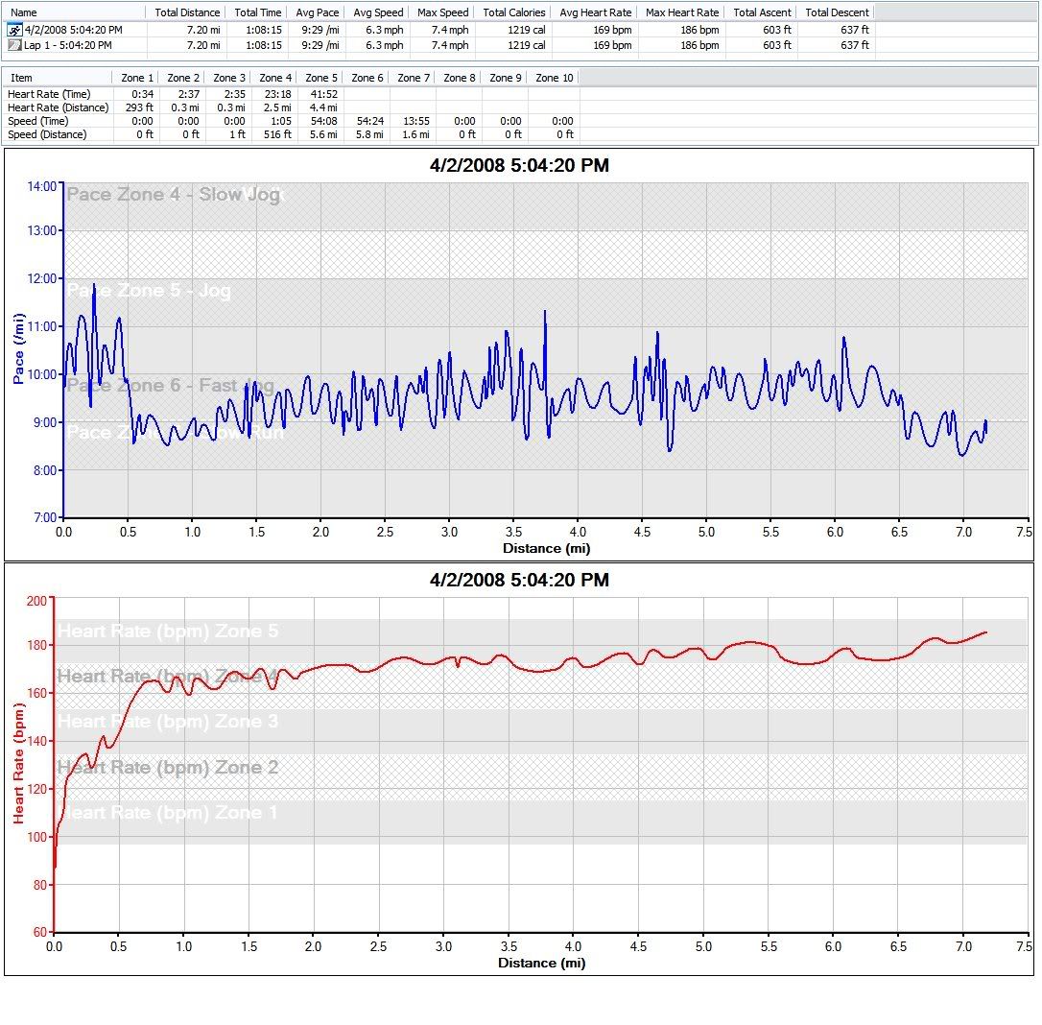Click the Total Distance column header
The image size is (1042, 1025).
pos(186,12)
